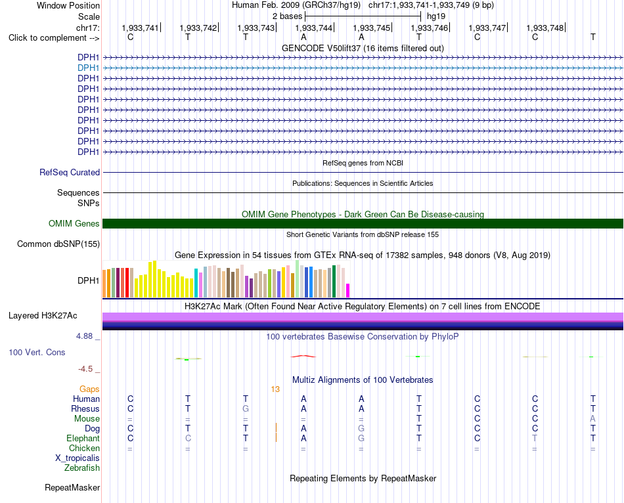Click the Sequences track label
The height and width of the screenshot is (503, 624).
78,193
